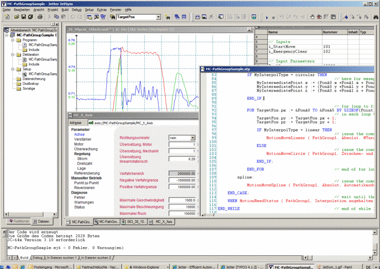This screenshot has height=269, width=380.
Task: Print using the printer toolbar icon
Action: pos(40,17)
